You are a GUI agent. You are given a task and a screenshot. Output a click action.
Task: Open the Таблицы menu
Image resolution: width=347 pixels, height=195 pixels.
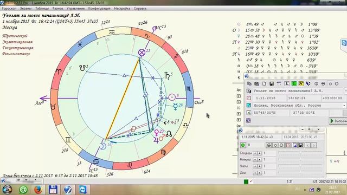(42, 9)
